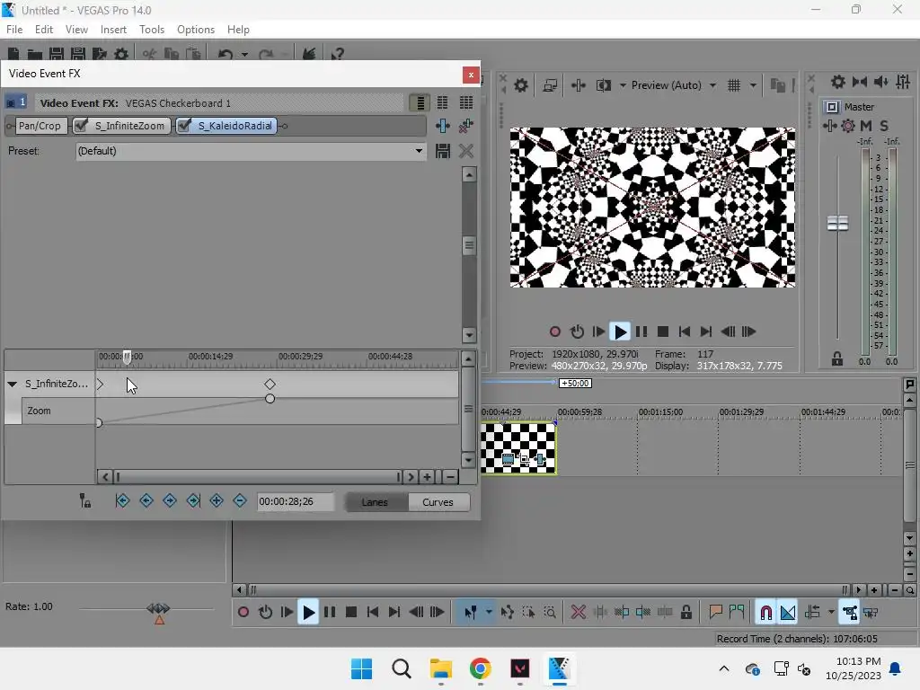This screenshot has height=690, width=920.
Task: Toggle automatic crossfades in timeline toolbar
Action: coord(788,613)
